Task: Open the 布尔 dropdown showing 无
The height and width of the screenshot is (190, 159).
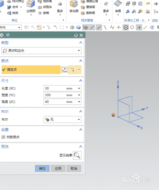Action: 62,119
